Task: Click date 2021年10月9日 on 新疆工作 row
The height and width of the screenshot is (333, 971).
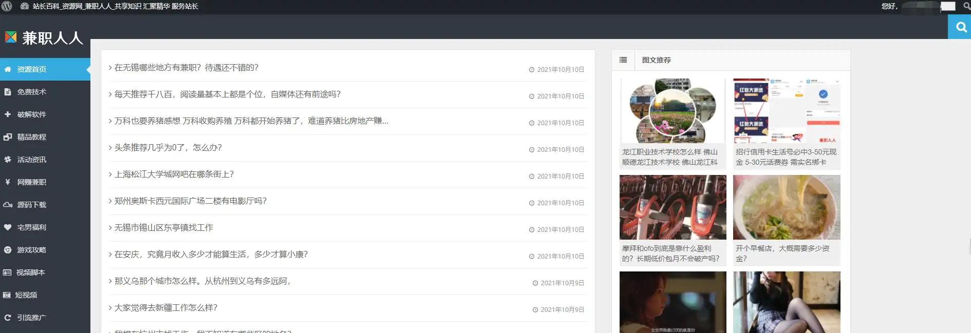Action: click(x=562, y=310)
